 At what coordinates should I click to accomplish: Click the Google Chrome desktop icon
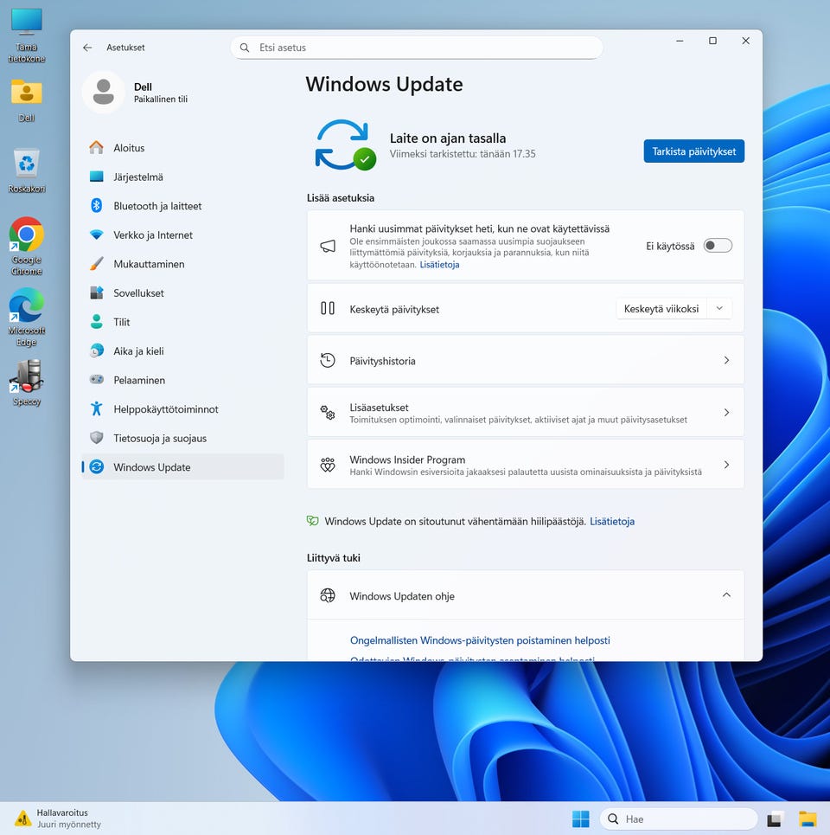pos(27,237)
